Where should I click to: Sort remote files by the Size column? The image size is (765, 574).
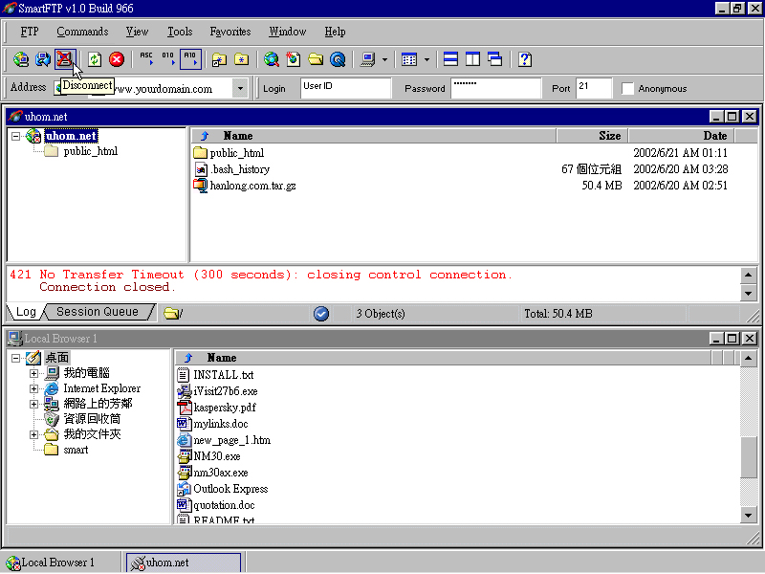tap(592, 136)
